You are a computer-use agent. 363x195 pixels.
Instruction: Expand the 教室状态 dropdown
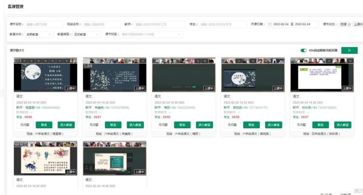click(x=39, y=35)
